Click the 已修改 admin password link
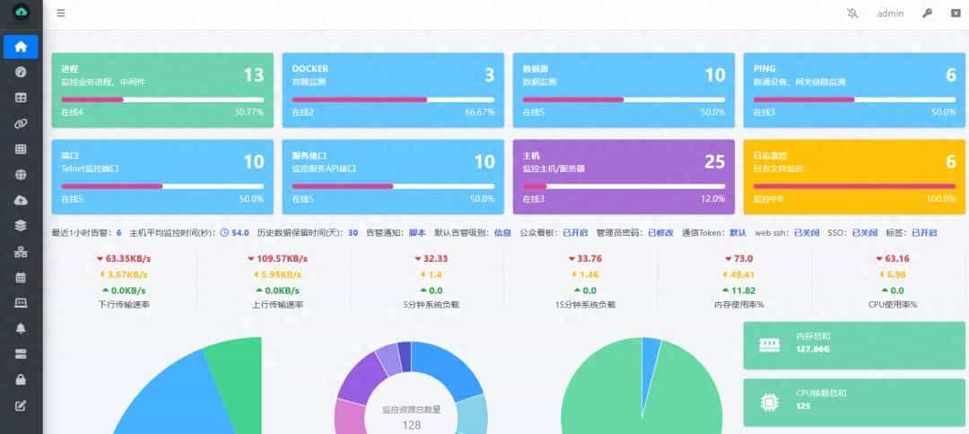The image size is (969, 434). (660, 233)
